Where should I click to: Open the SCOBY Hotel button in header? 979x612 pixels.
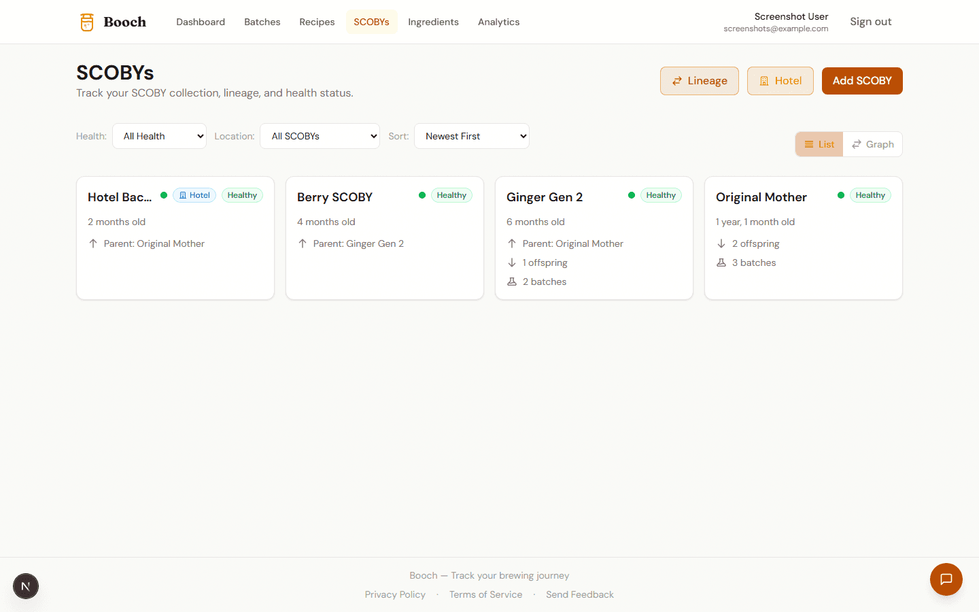780,81
